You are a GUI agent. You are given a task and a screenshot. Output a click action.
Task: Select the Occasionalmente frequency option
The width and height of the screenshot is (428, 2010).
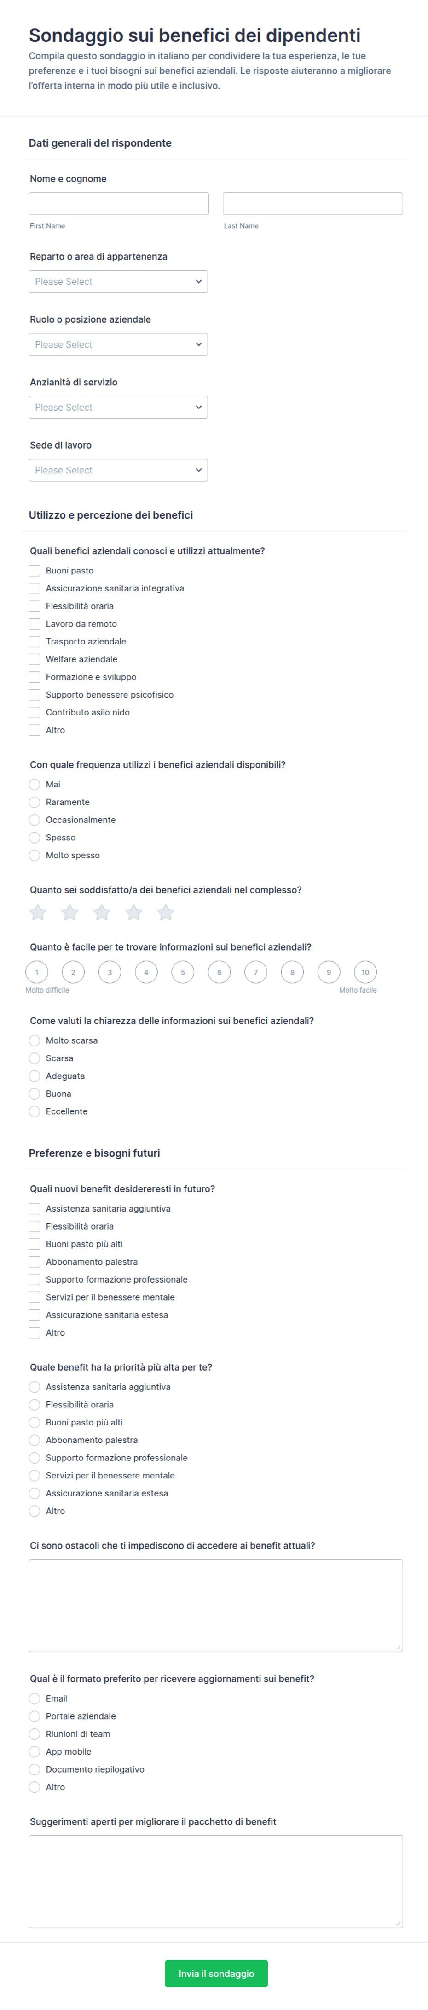pos(35,820)
